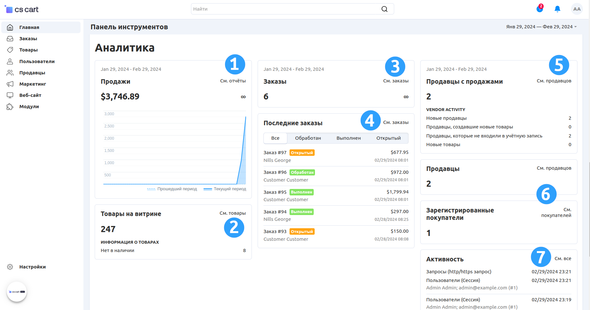Open the AA user avatar menu
Screen dimensions: 590x310
(577, 9)
